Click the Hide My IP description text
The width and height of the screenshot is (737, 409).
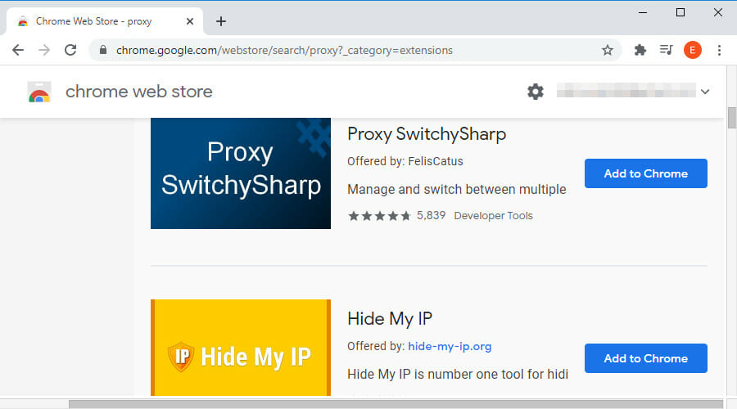[x=458, y=375]
